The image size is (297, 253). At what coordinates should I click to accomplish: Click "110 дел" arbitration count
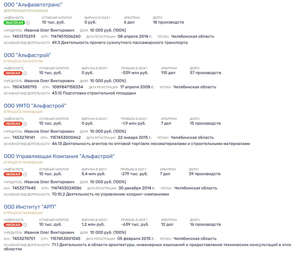(x=168, y=73)
